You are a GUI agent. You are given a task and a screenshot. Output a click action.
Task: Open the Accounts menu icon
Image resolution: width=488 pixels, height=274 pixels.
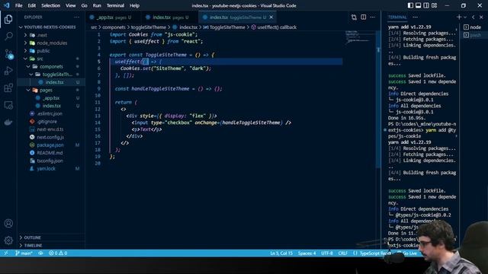click(8, 223)
